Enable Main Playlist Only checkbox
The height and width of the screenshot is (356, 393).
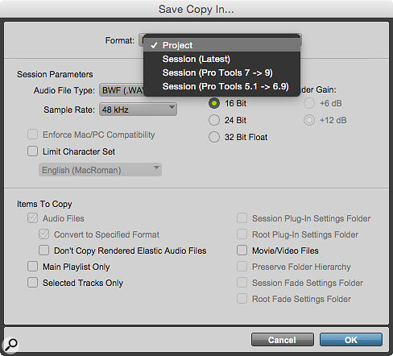(32, 267)
